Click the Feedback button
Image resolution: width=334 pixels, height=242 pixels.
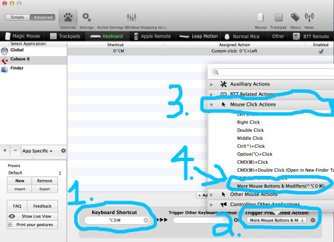(42, 206)
